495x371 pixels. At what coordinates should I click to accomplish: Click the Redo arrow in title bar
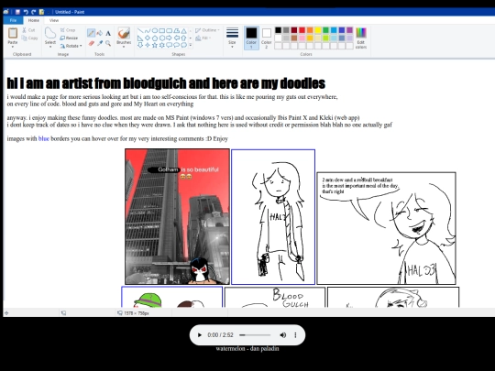pyautogui.click(x=34, y=12)
